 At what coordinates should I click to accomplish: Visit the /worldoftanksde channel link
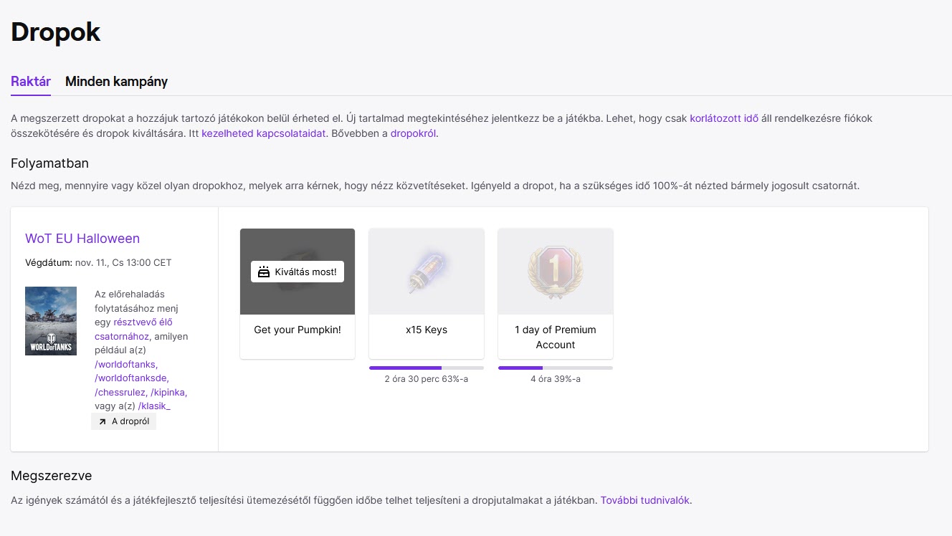click(x=132, y=378)
